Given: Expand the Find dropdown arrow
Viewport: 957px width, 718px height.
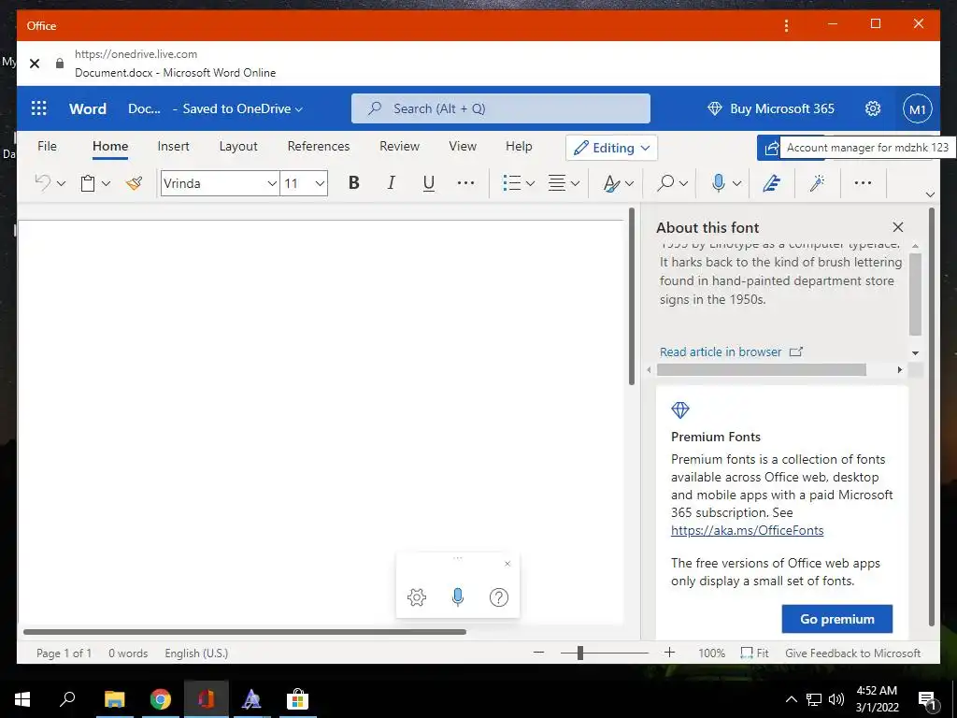Looking at the screenshot, I should tap(683, 184).
